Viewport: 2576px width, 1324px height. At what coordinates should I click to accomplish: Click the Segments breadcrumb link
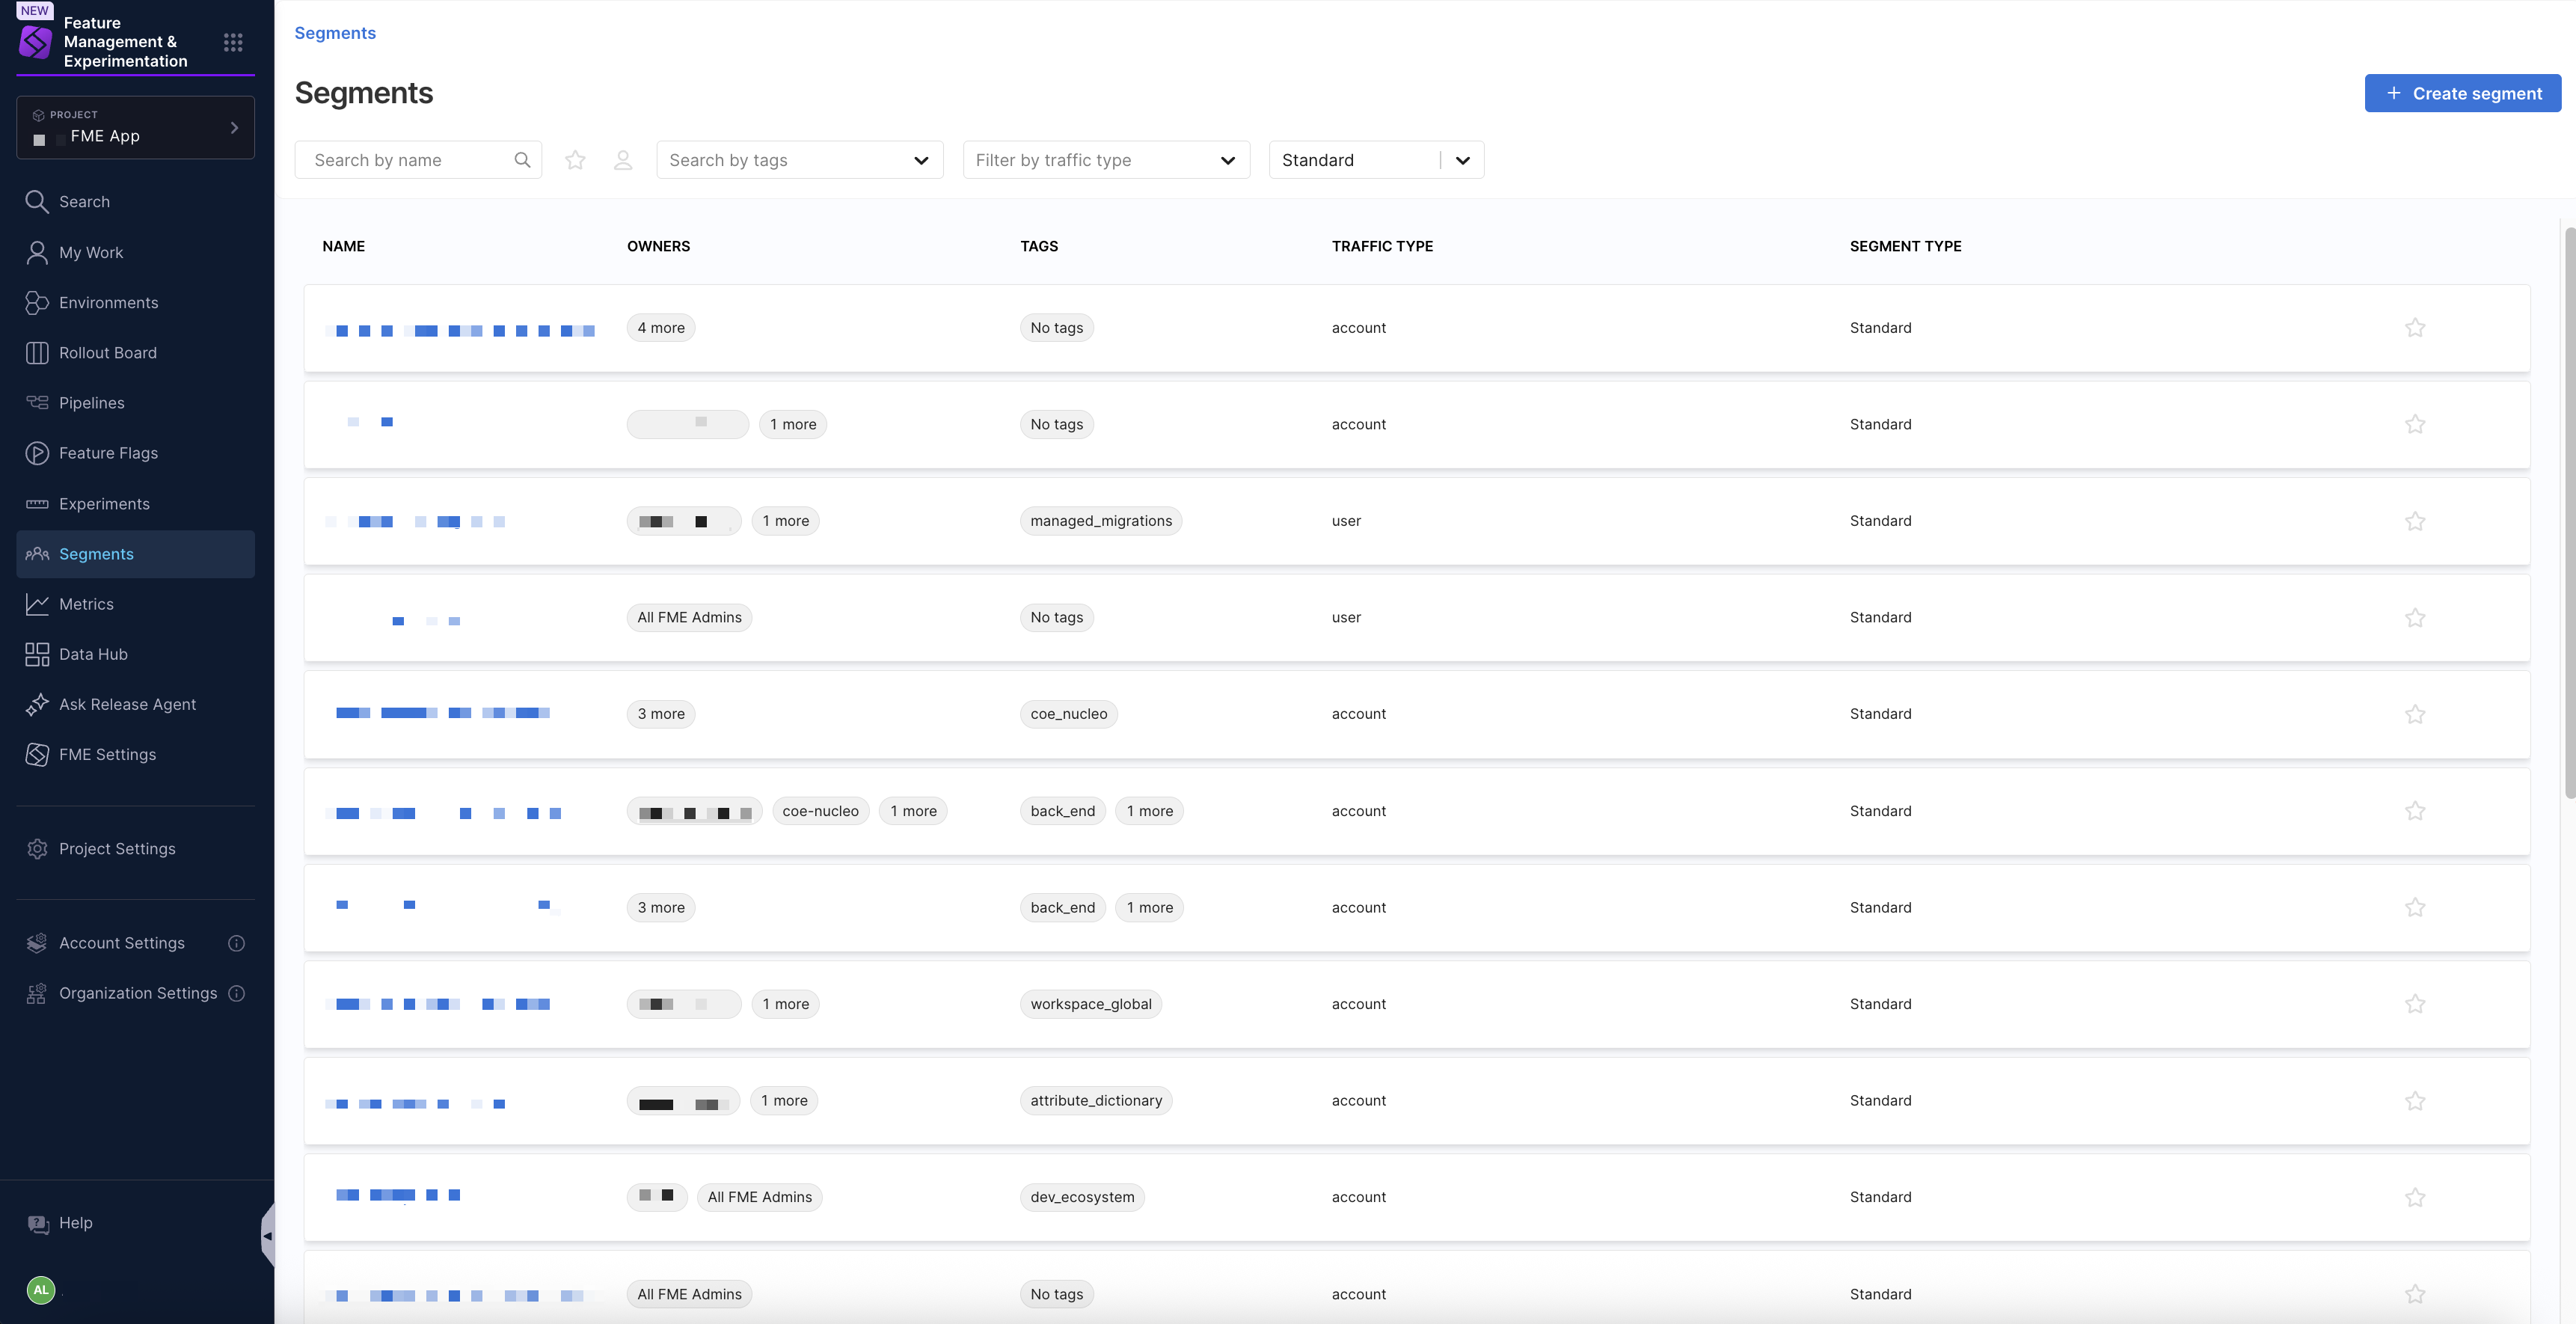point(335,33)
